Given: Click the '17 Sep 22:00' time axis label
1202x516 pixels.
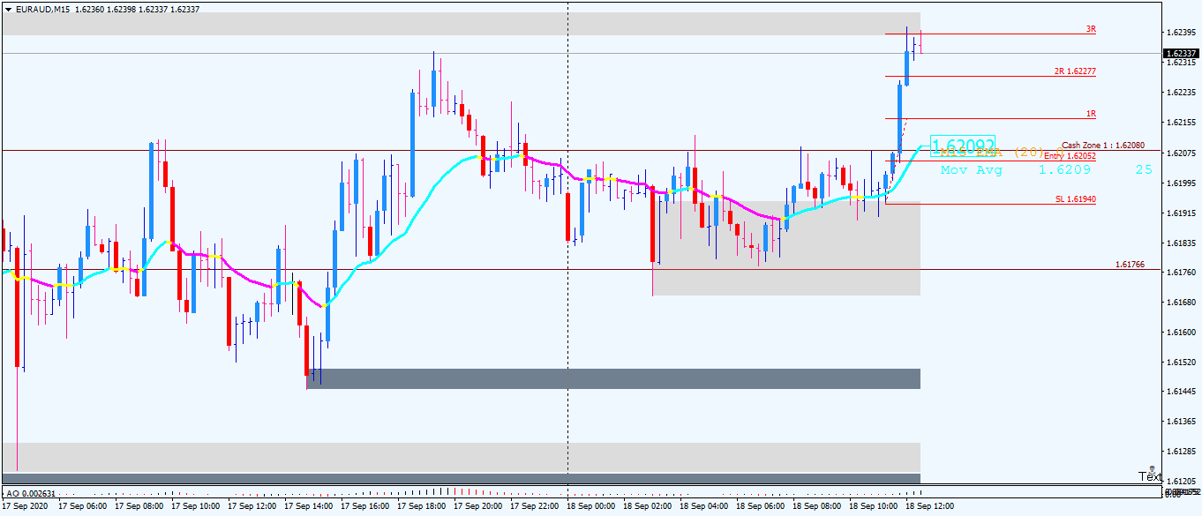Looking at the screenshot, I should 534,506.
